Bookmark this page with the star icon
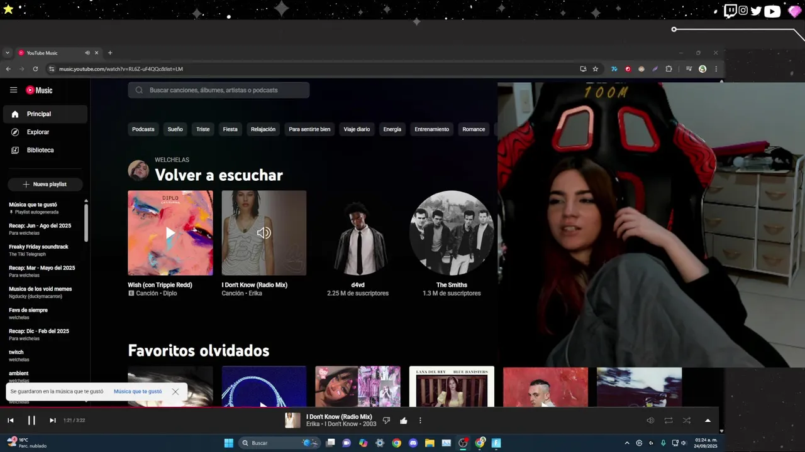 point(595,69)
